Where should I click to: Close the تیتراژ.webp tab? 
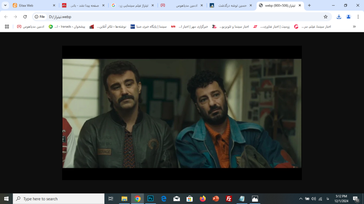[x=300, y=5]
